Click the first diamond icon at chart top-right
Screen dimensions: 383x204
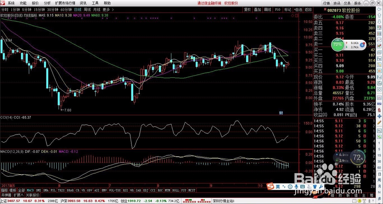[292, 16]
